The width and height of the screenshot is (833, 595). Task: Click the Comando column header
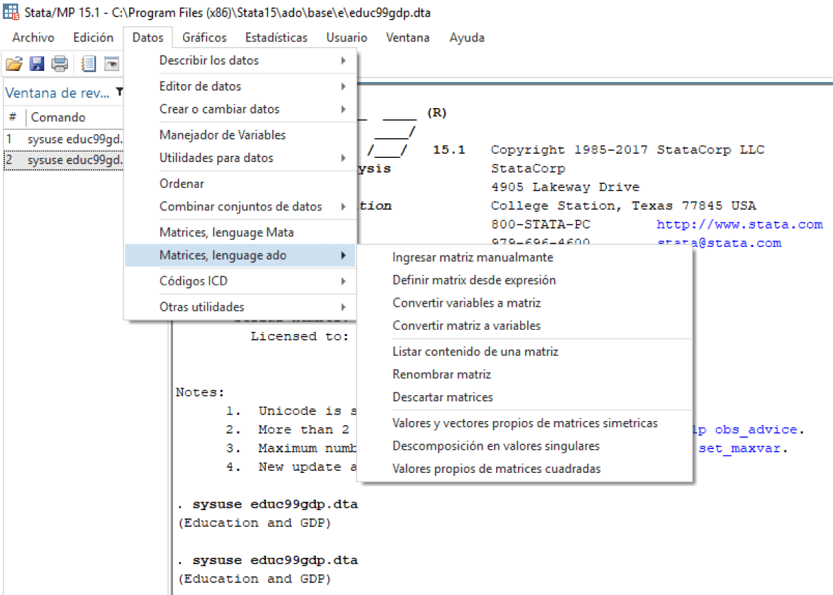pyautogui.click(x=58, y=117)
